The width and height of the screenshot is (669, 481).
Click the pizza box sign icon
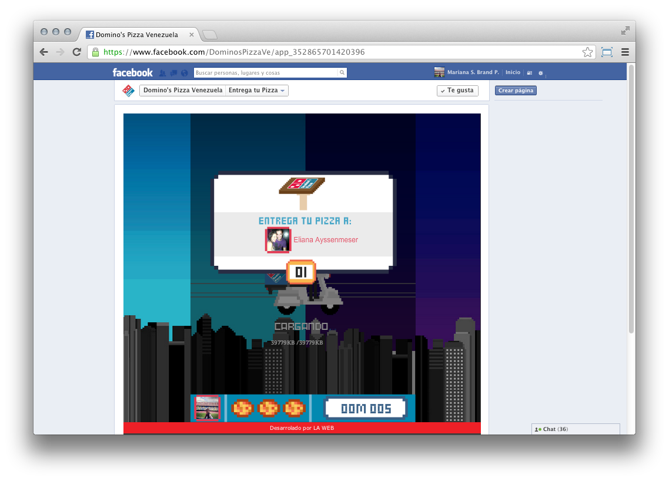coord(302,193)
